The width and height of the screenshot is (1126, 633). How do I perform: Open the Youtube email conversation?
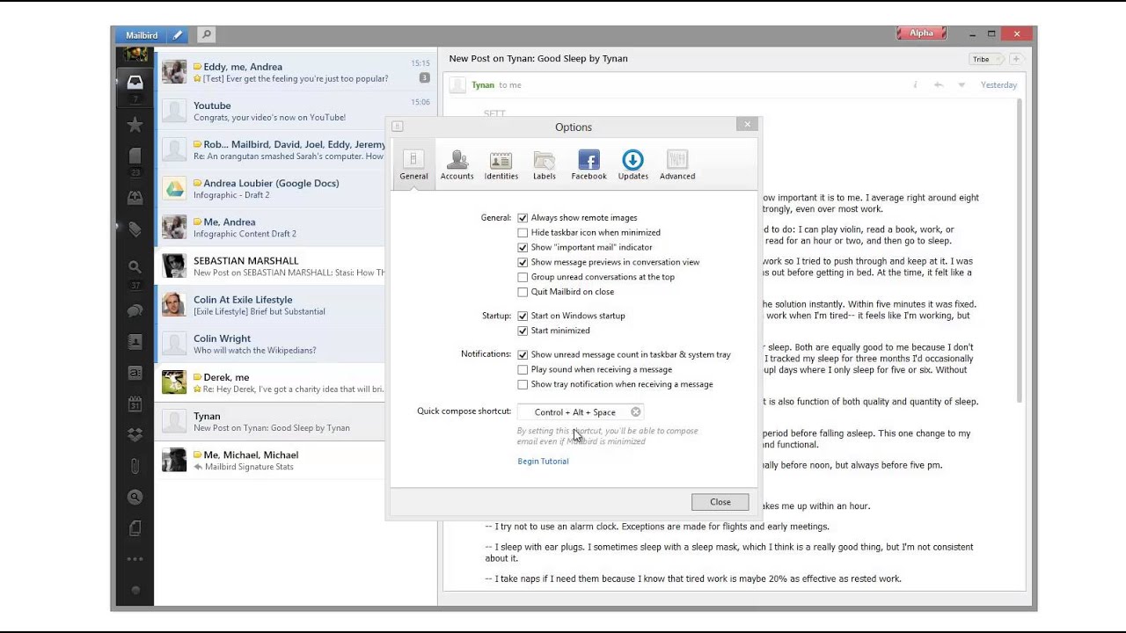coord(296,111)
